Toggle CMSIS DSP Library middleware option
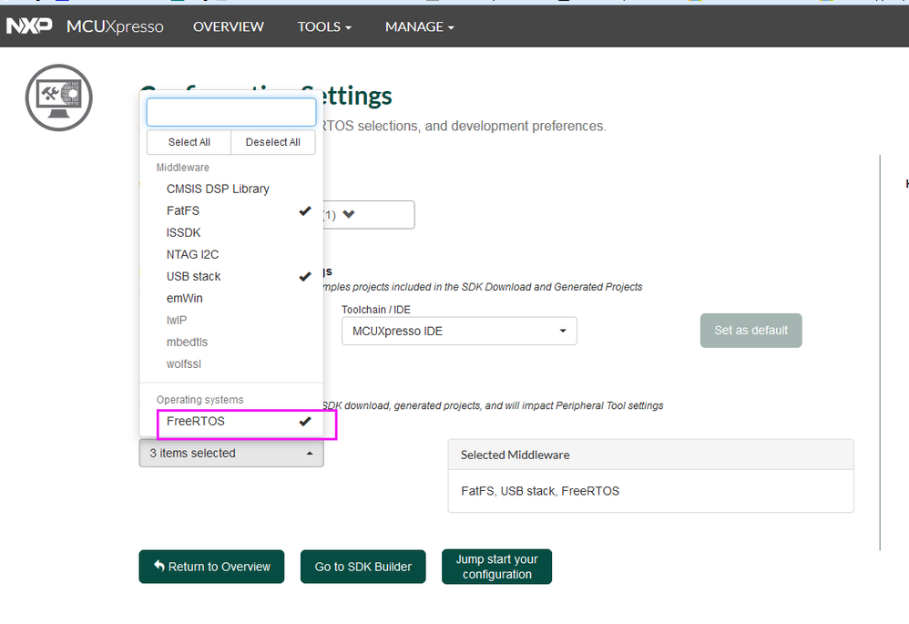 click(218, 189)
